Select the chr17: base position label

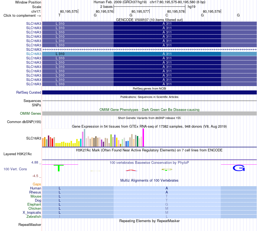(x=36, y=11)
